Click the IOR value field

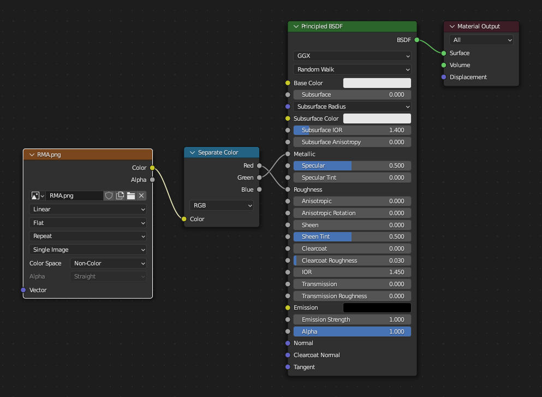pyautogui.click(x=352, y=272)
